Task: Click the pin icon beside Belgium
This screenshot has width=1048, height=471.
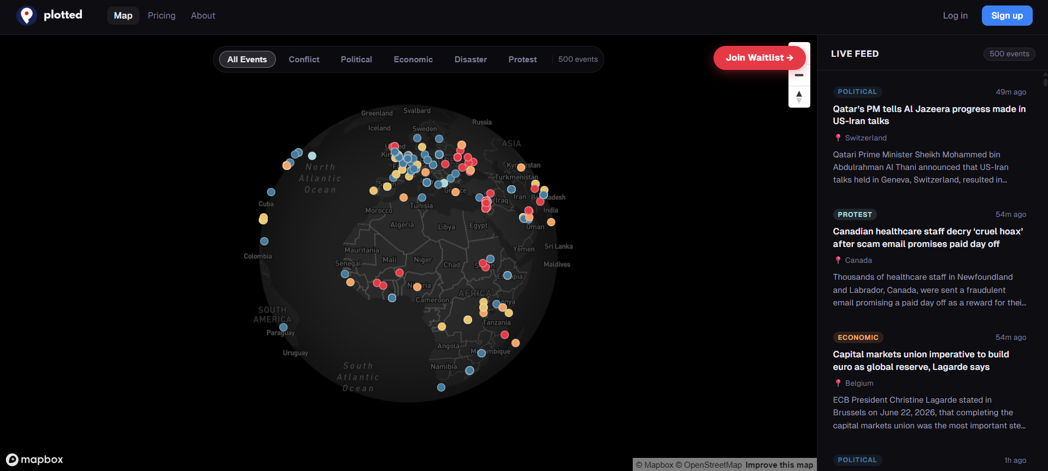Action: [838, 383]
